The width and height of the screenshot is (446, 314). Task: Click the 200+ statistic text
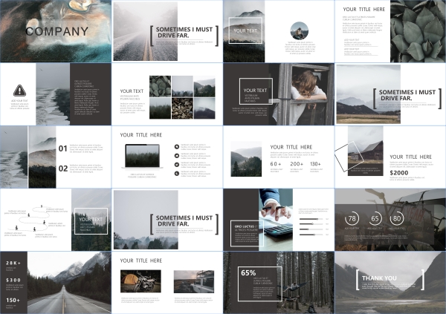[297, 164]
